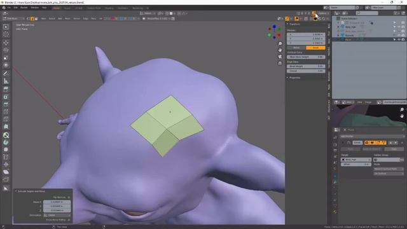Select the Transform tool in left toolbar
This screenshot has height=229, width=407.
6,65
